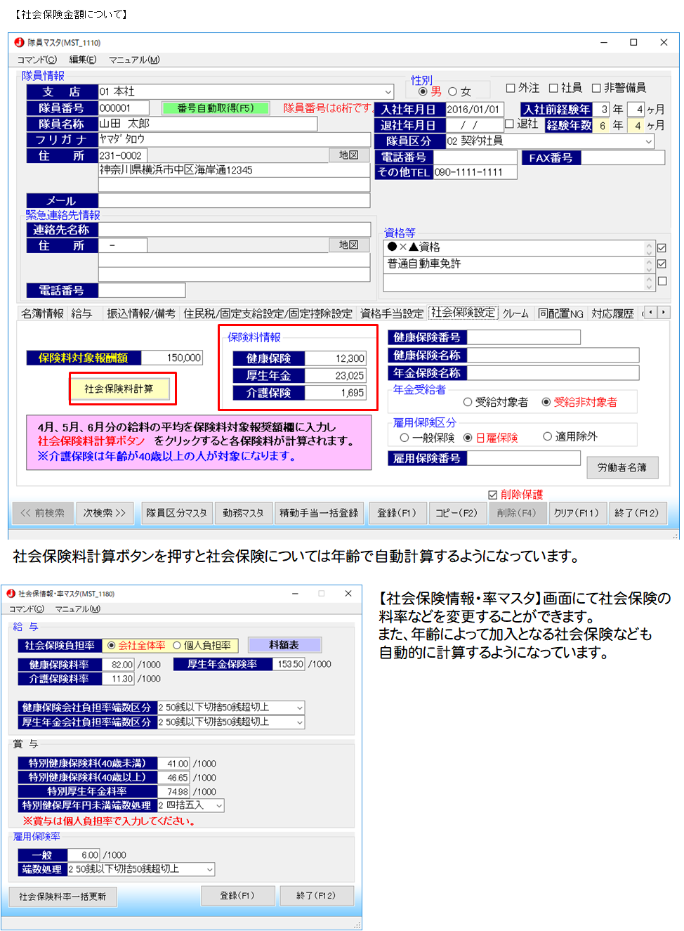Toggle the 削除保護 checkbox
The height and width of the screenshot is (931, 684).
coord(493,495)
